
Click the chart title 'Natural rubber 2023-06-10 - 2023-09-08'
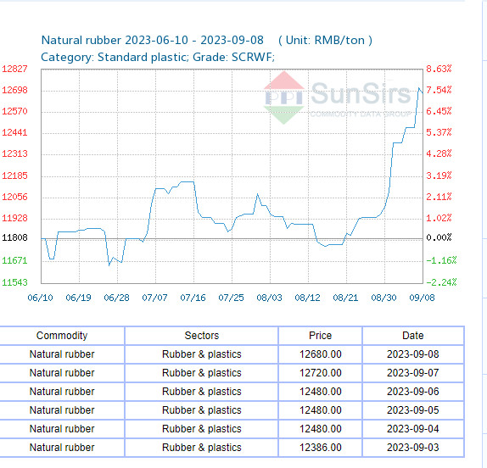tap(153, 41)
